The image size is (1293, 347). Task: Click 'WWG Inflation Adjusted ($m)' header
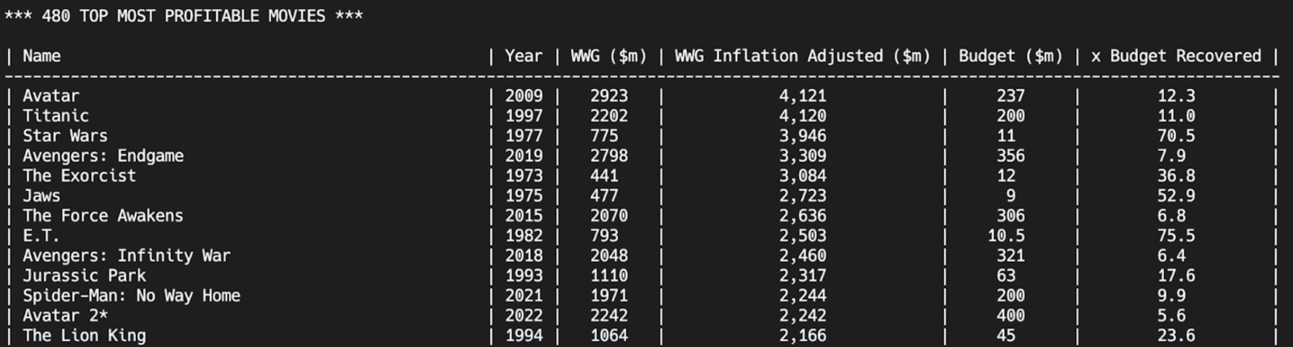(802, 56)
